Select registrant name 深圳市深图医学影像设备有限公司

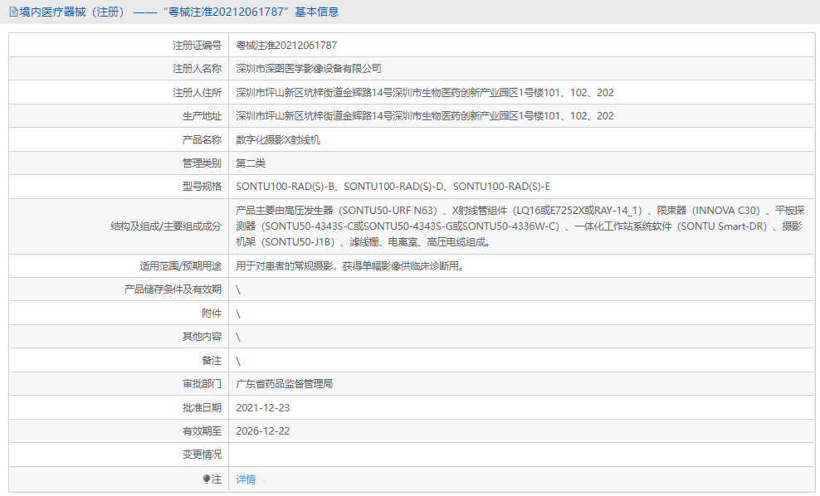pyautogui.click(x=309, y=69)
